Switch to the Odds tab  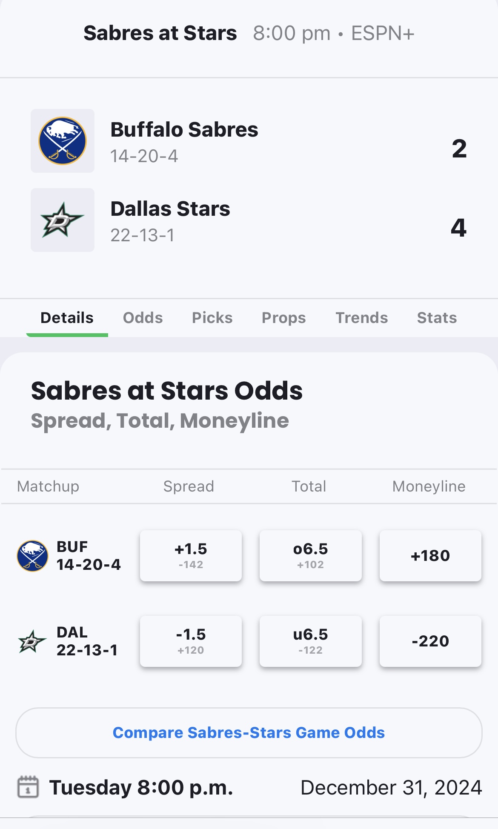[143, 318]
